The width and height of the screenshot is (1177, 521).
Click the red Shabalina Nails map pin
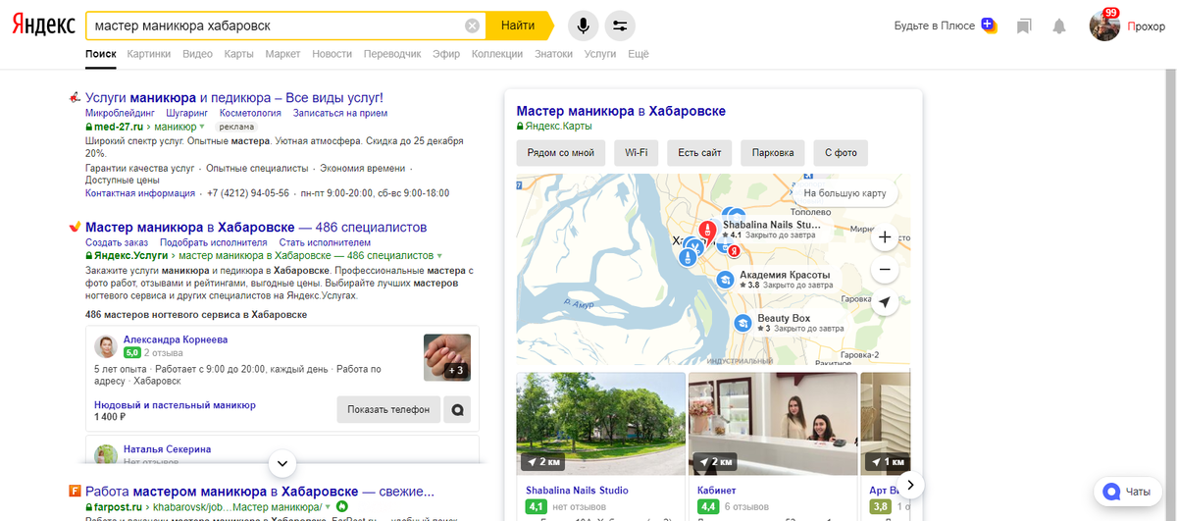tap(707, 233)
